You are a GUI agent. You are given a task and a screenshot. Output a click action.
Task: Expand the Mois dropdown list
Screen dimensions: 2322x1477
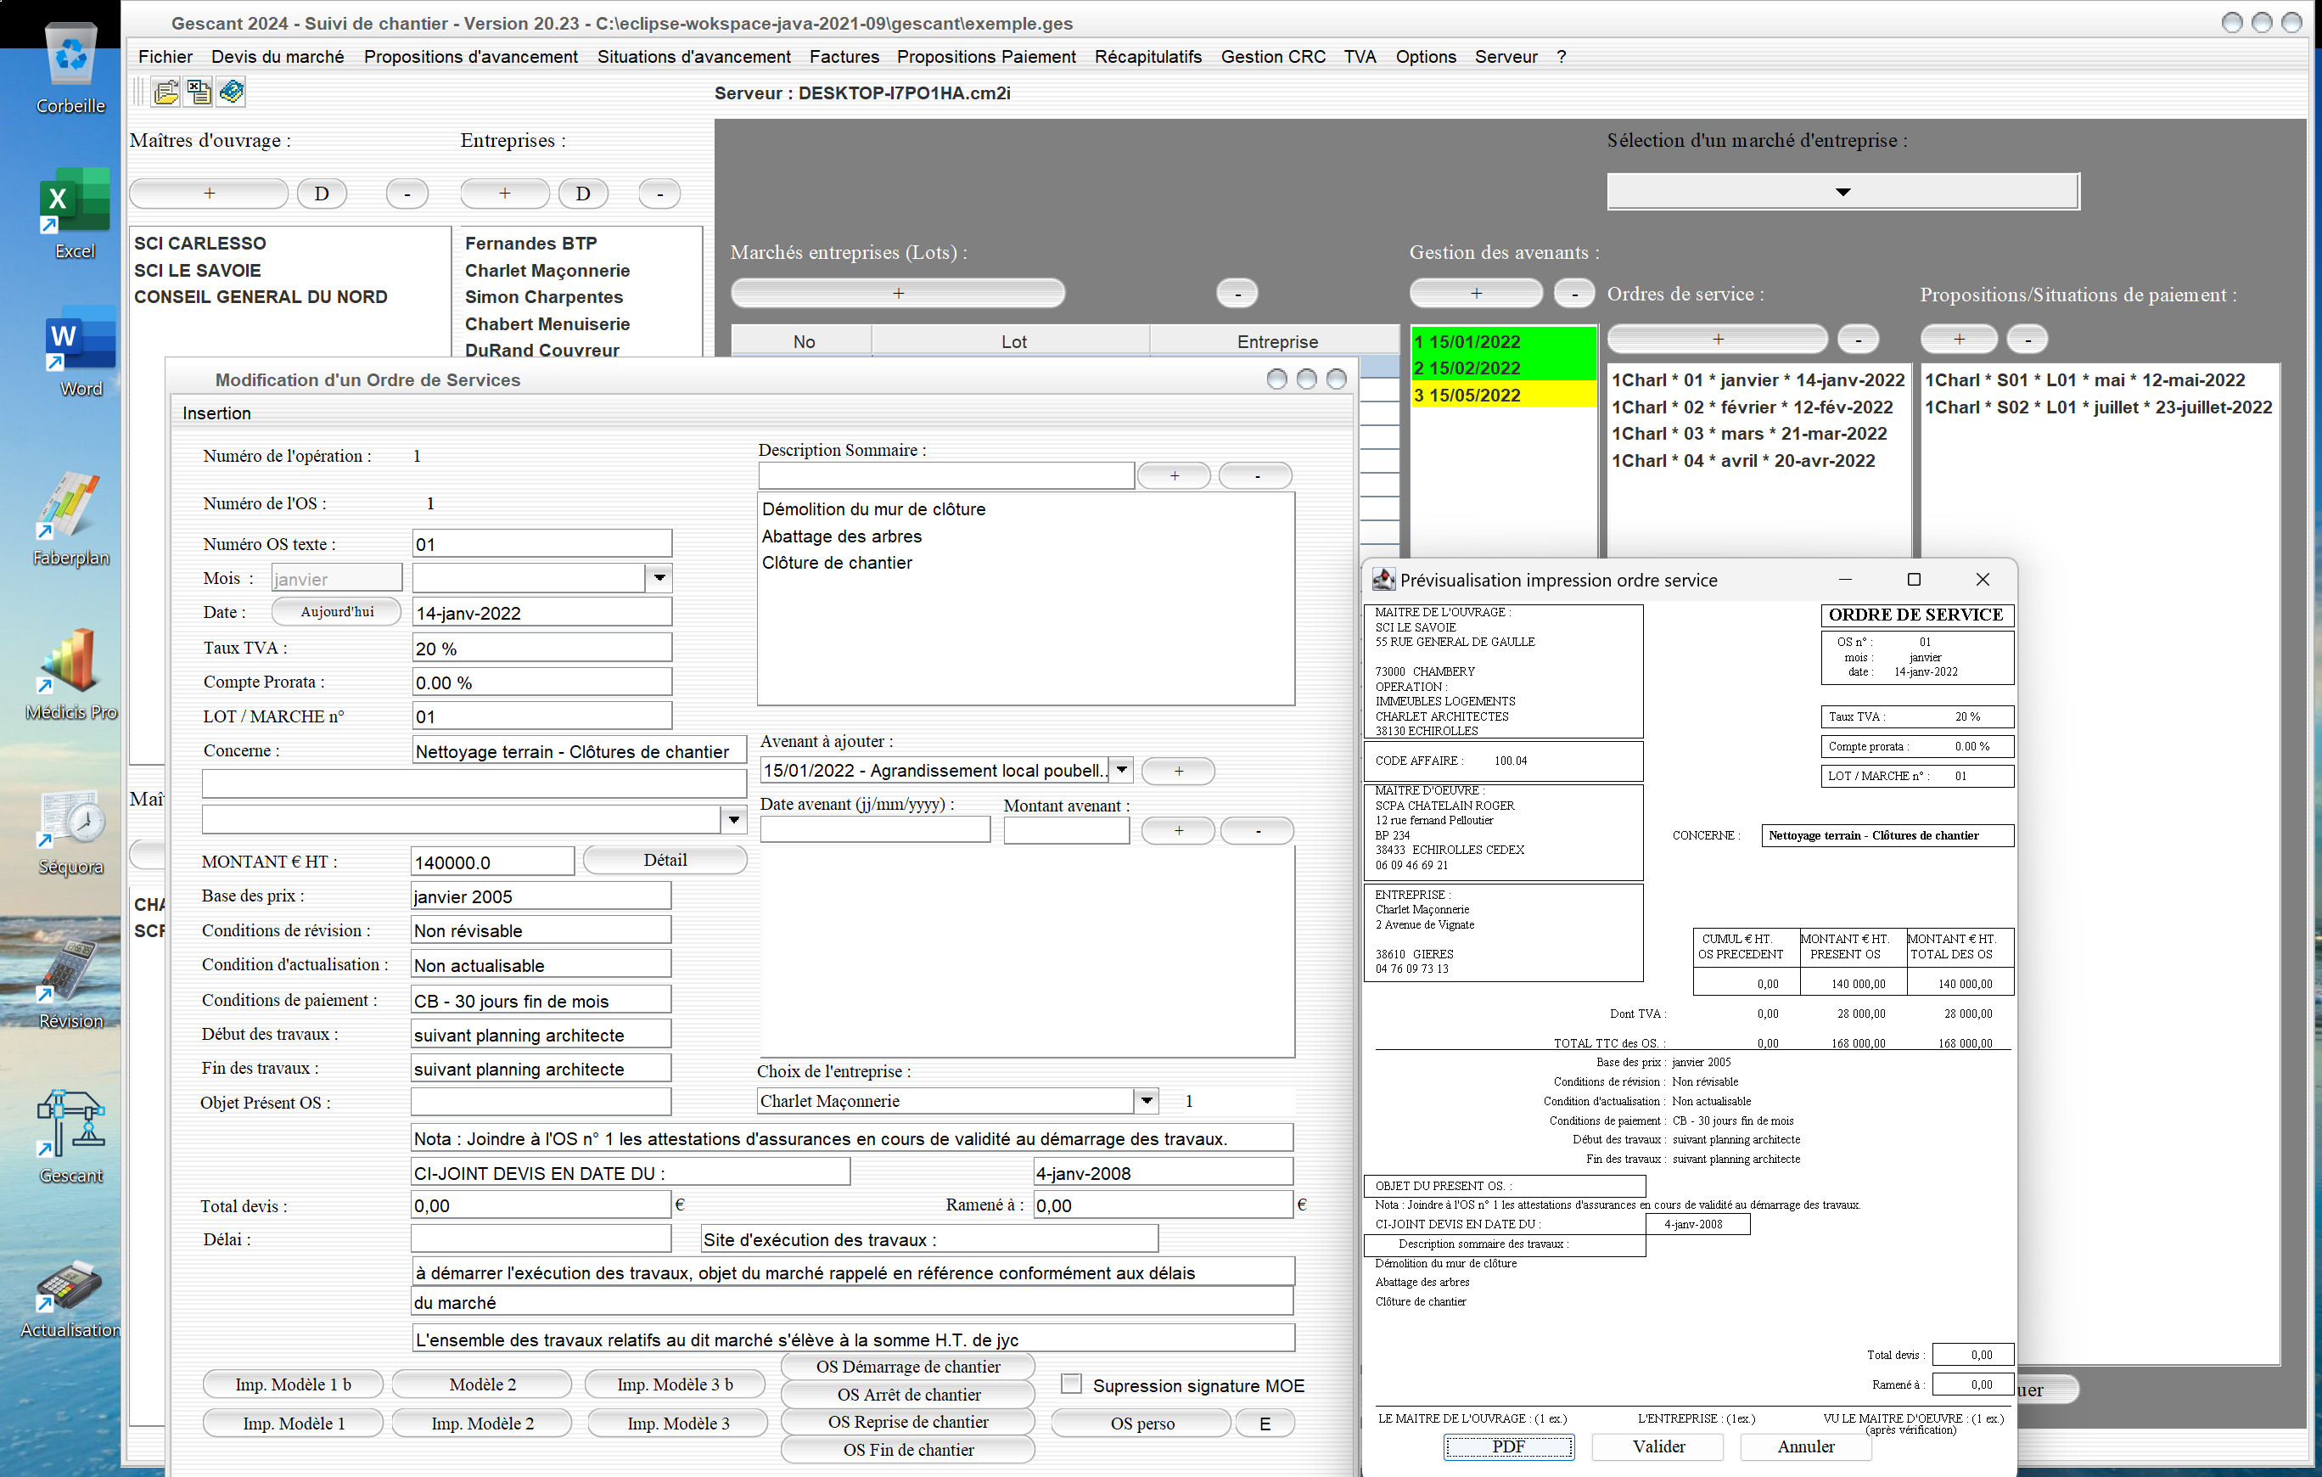point(659,578)
